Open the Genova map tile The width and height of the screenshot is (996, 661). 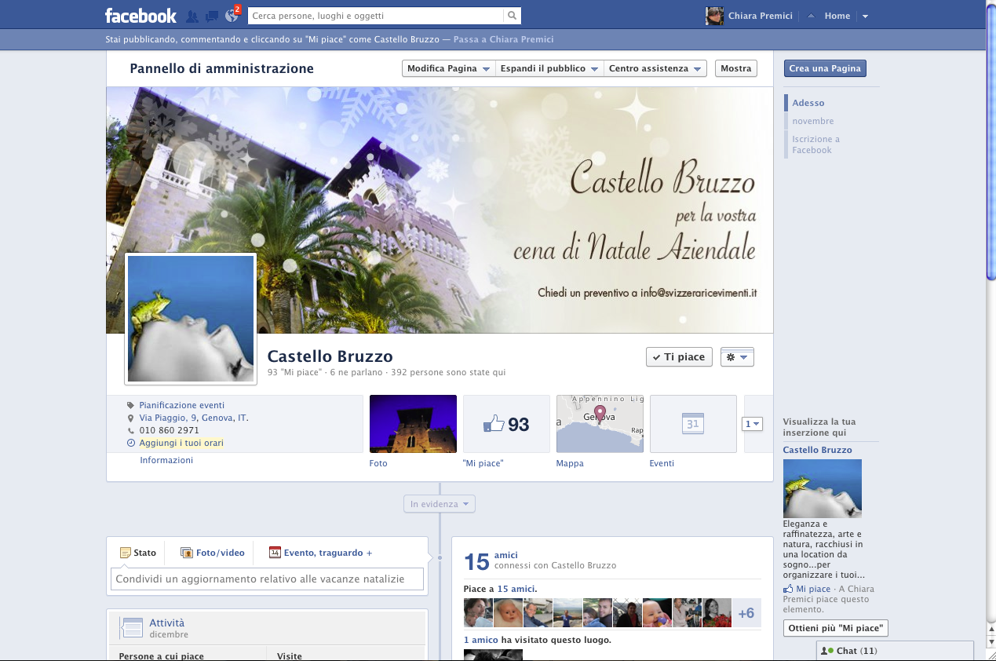click(600, 424)
